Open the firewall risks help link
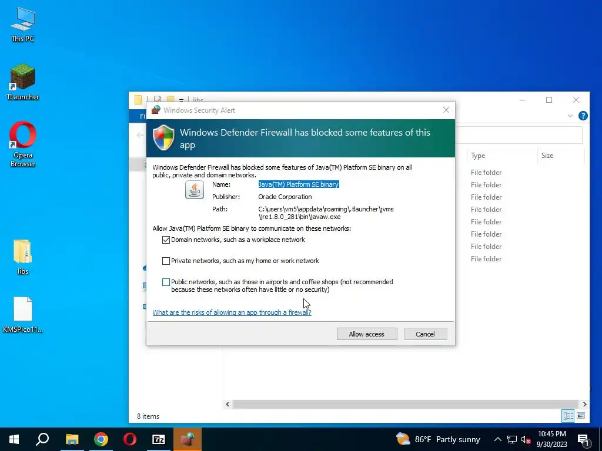602x451 pixels. pos(232,312)
